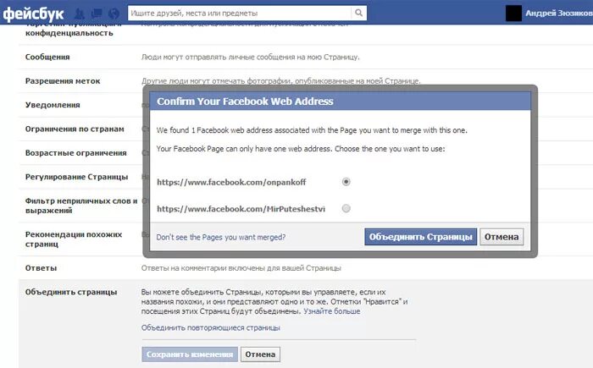Open Рекомендации похожих страниц row
The height and width of the screenshot is (368, 593).
tap(74, 239)
